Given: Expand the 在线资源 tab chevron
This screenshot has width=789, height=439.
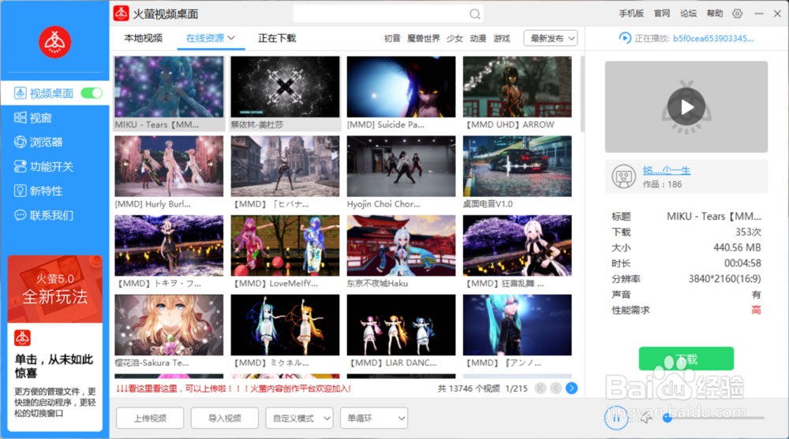Looking at the screenshot, I should click(231, 38).
